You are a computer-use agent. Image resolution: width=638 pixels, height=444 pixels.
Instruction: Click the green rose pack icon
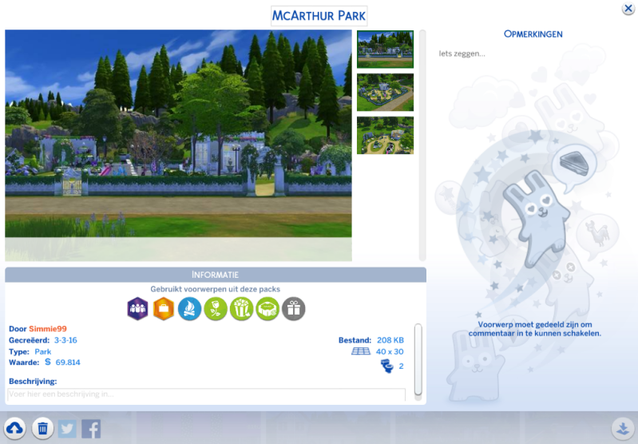(x=216, y=308)
